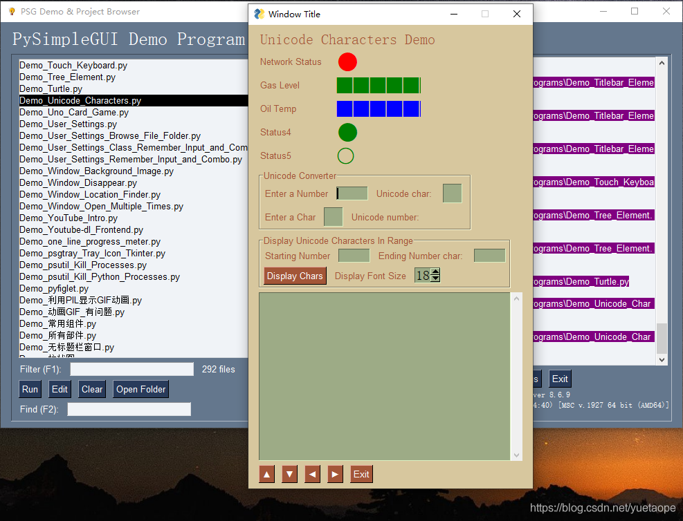Focus the Enter a Number input
The image size is (683, 521).
(352, 193)
